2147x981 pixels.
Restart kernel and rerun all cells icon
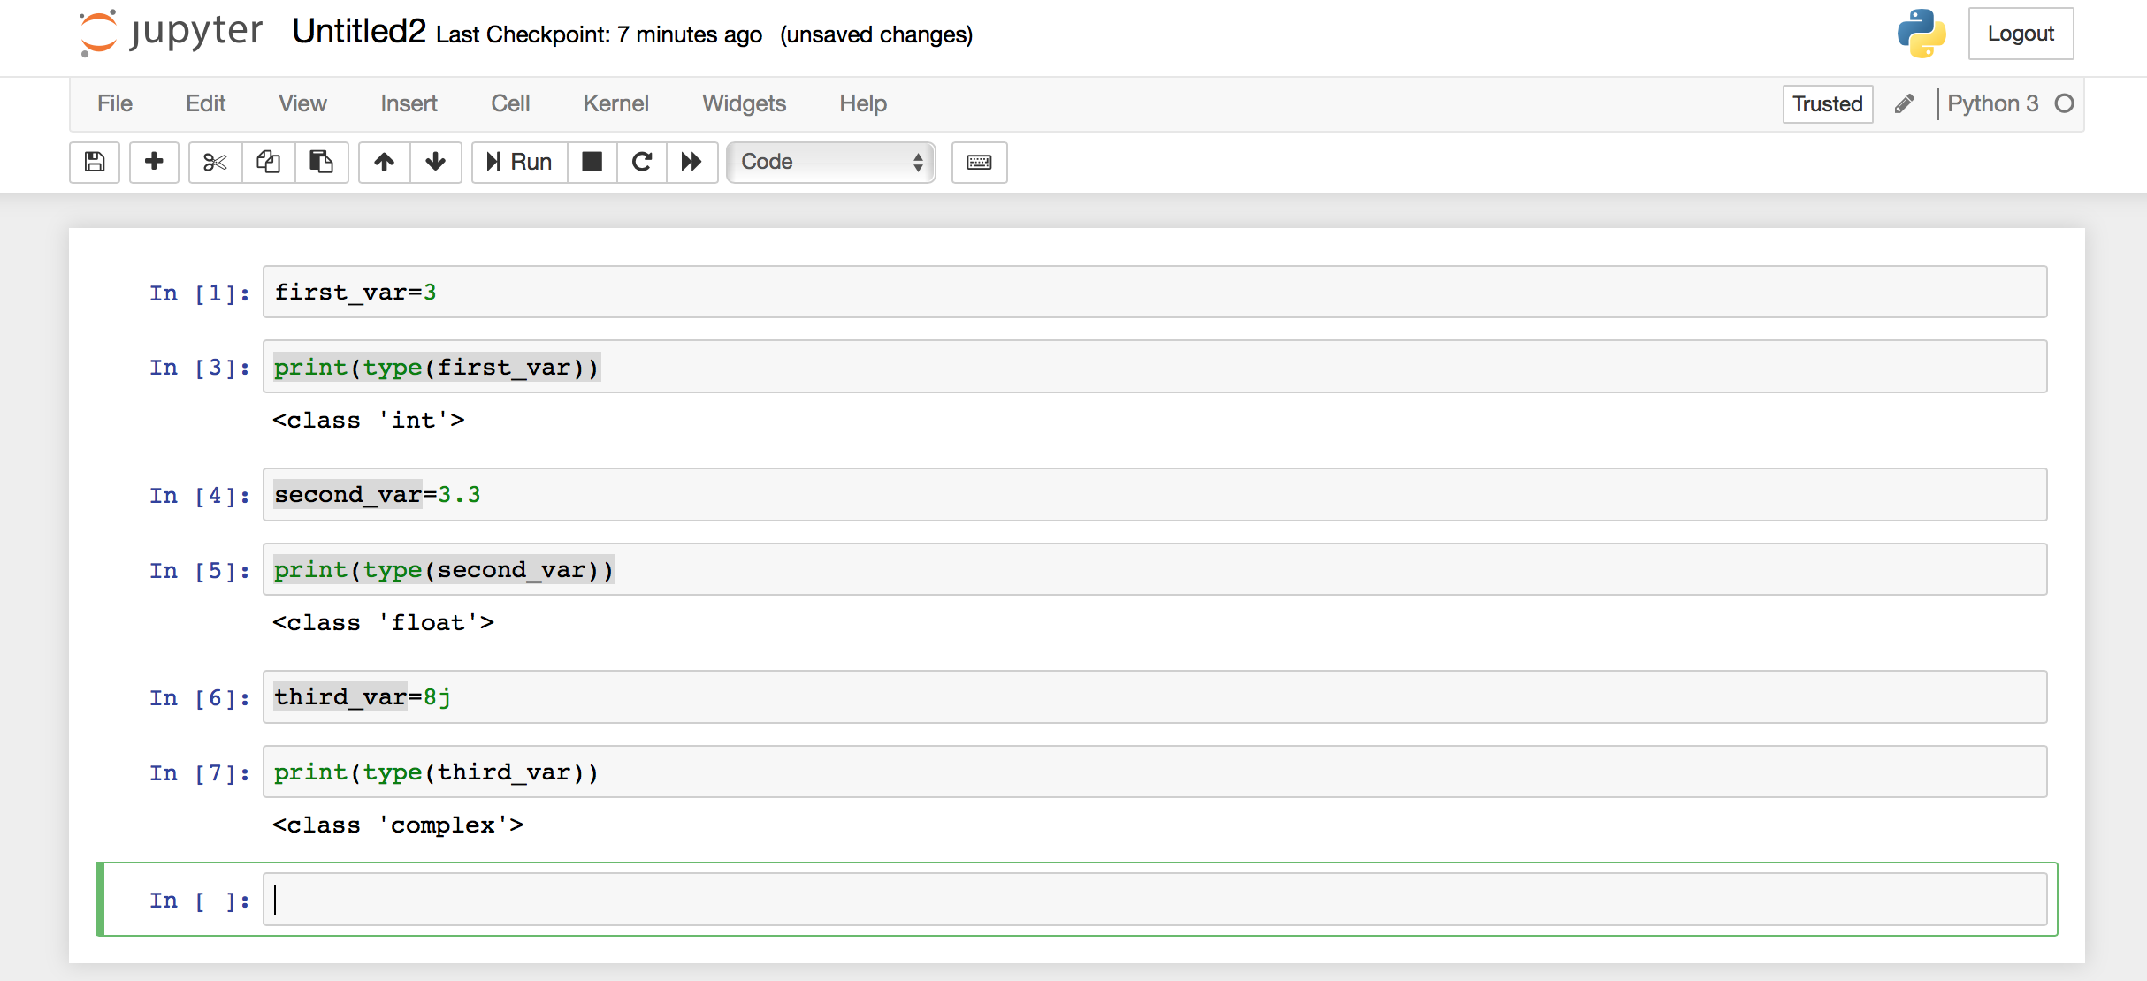691,162
